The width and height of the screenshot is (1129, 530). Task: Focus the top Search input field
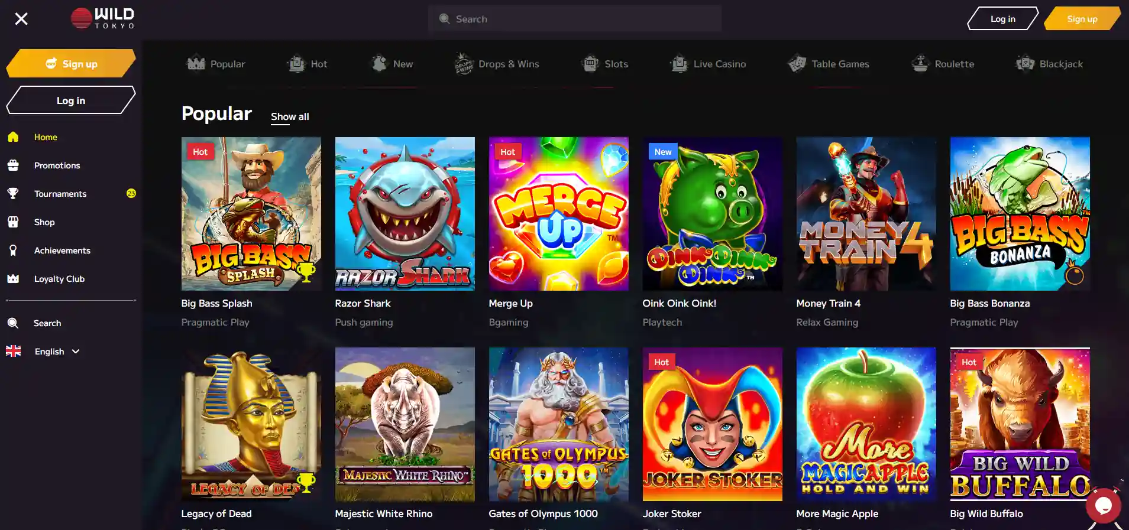click(574, 19)
